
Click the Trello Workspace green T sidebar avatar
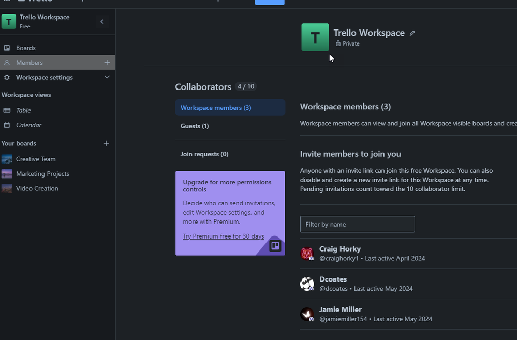9,22
